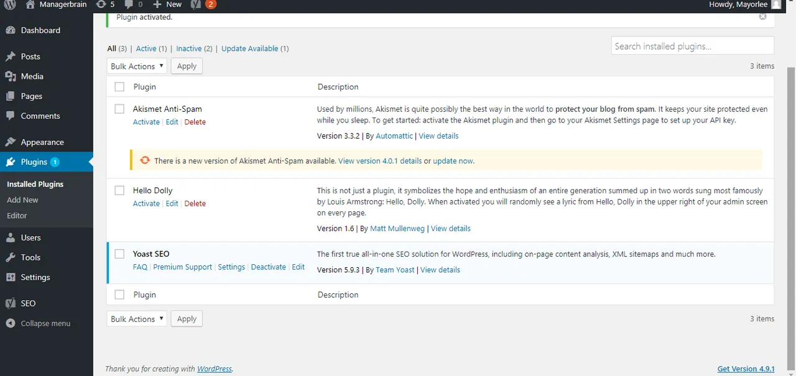Open the comments bubble in admin bar
Screen dimensions: 796x376
pos(129,4)
